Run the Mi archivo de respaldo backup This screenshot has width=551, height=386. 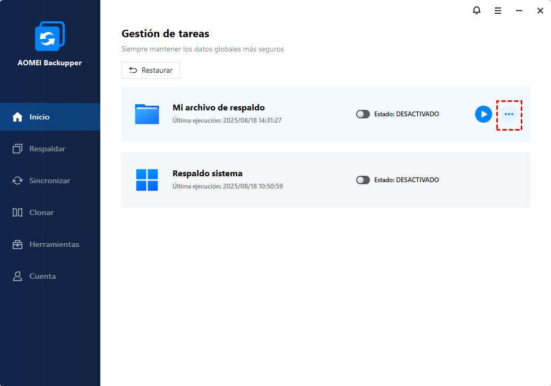click(484, 114)
